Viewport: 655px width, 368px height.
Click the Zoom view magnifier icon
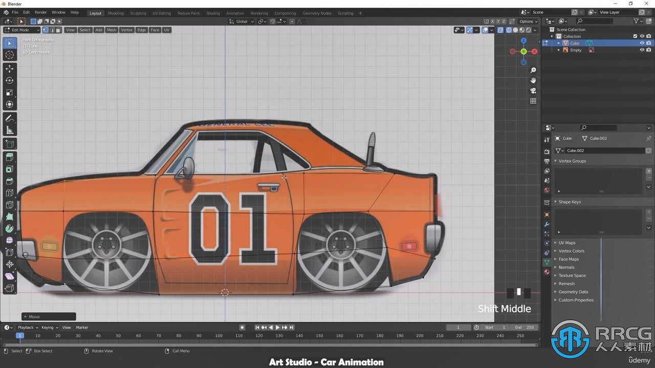pos(533,70)
